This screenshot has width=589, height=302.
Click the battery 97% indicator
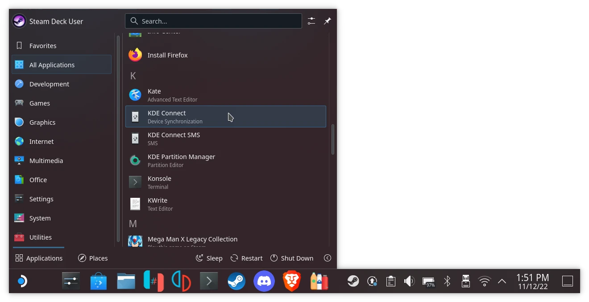(x=428, y=281)
